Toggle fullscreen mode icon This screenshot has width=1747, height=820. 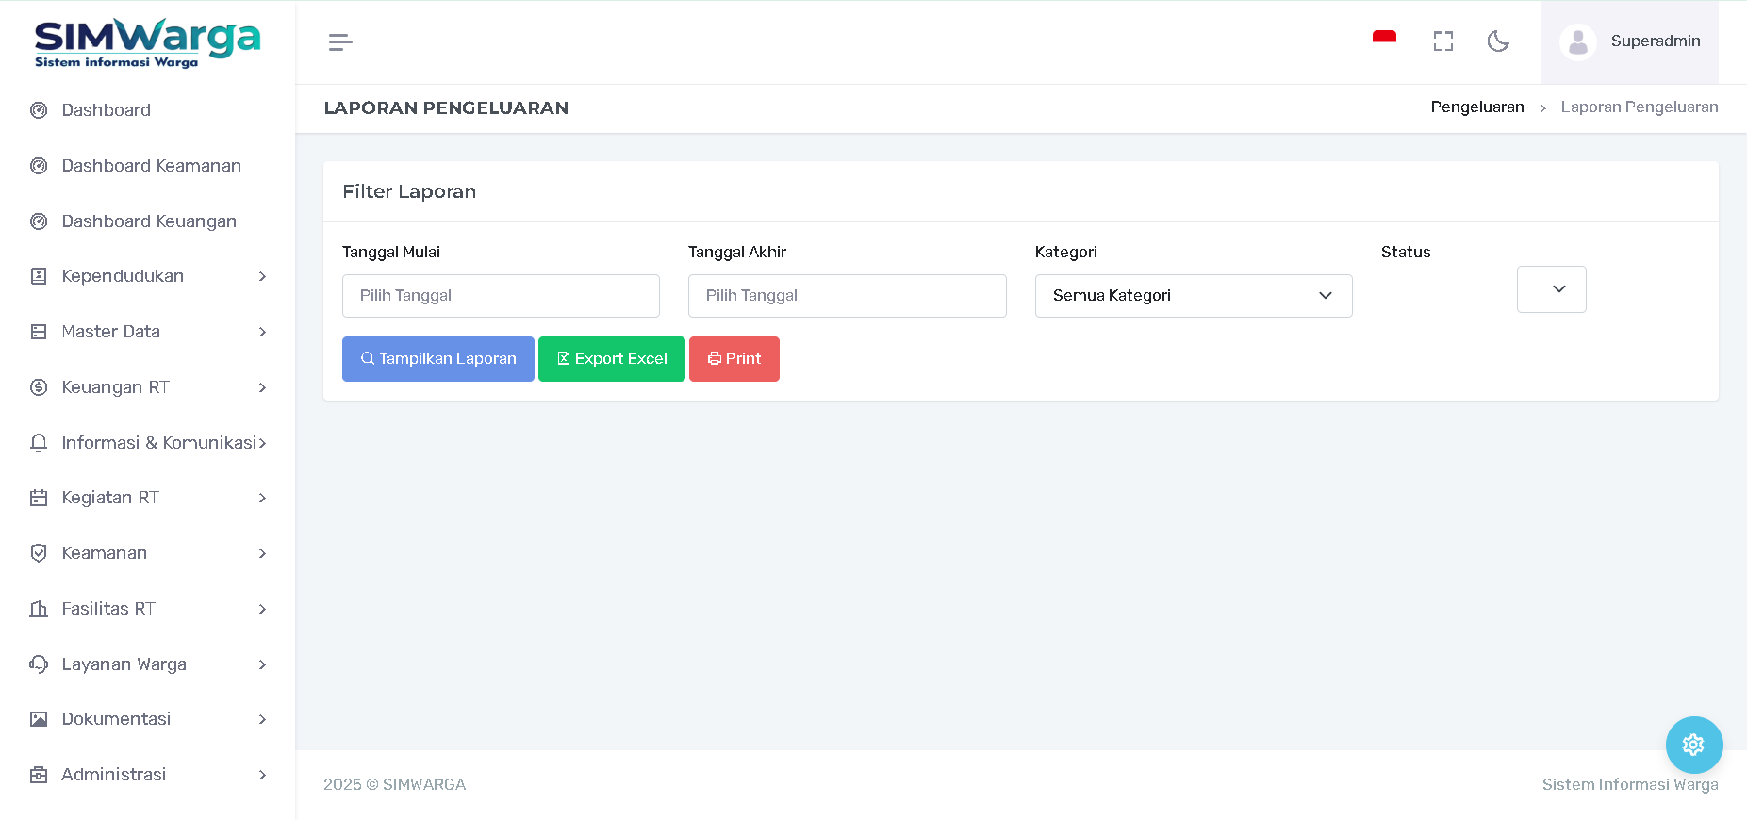click(1442, 41)
